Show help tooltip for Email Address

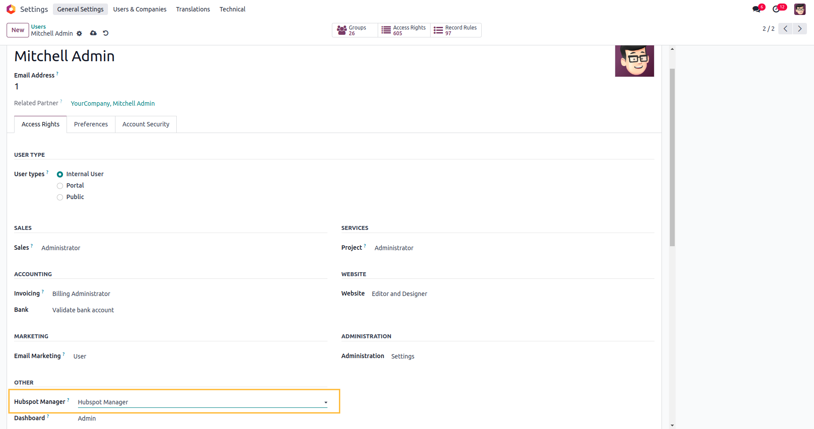[x=57, y=74]
